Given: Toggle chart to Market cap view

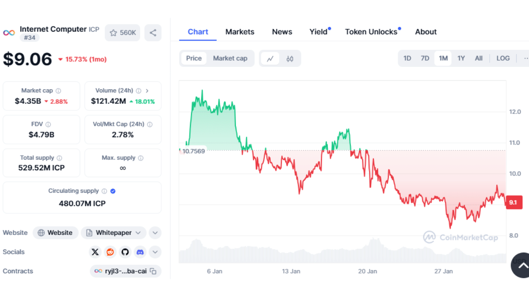Looking at the screenshot, I should [230, 58].
